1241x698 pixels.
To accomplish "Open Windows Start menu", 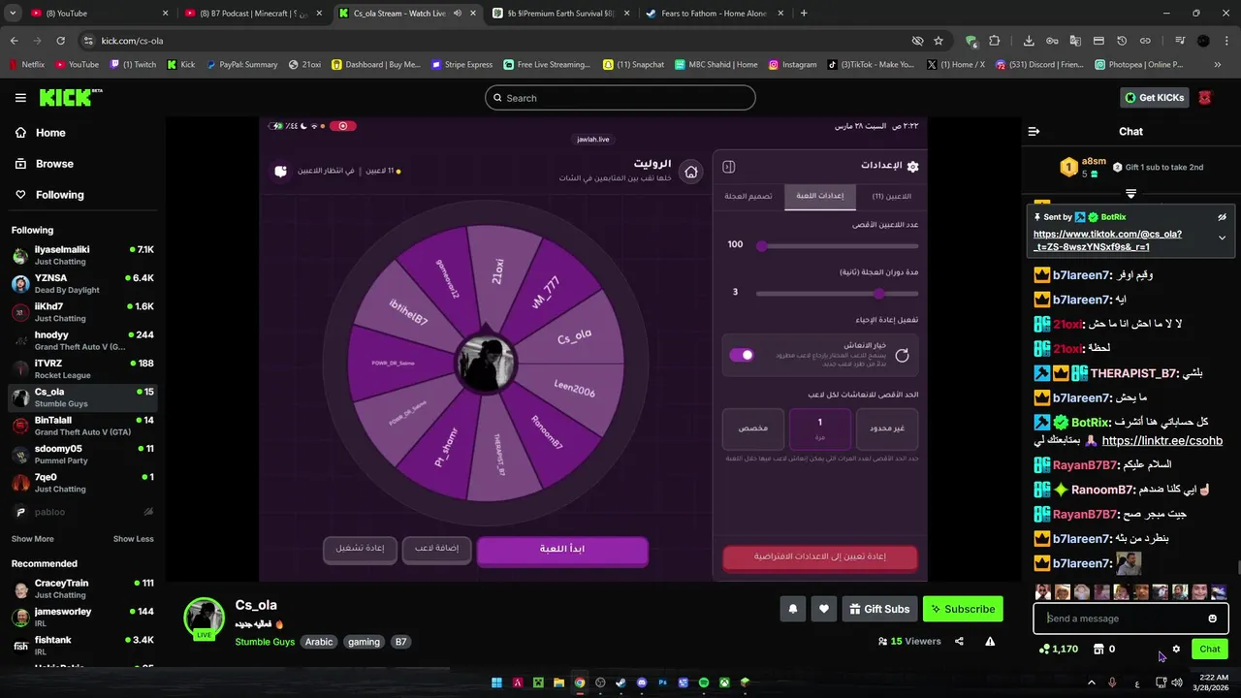I will [x=496, y=682].
